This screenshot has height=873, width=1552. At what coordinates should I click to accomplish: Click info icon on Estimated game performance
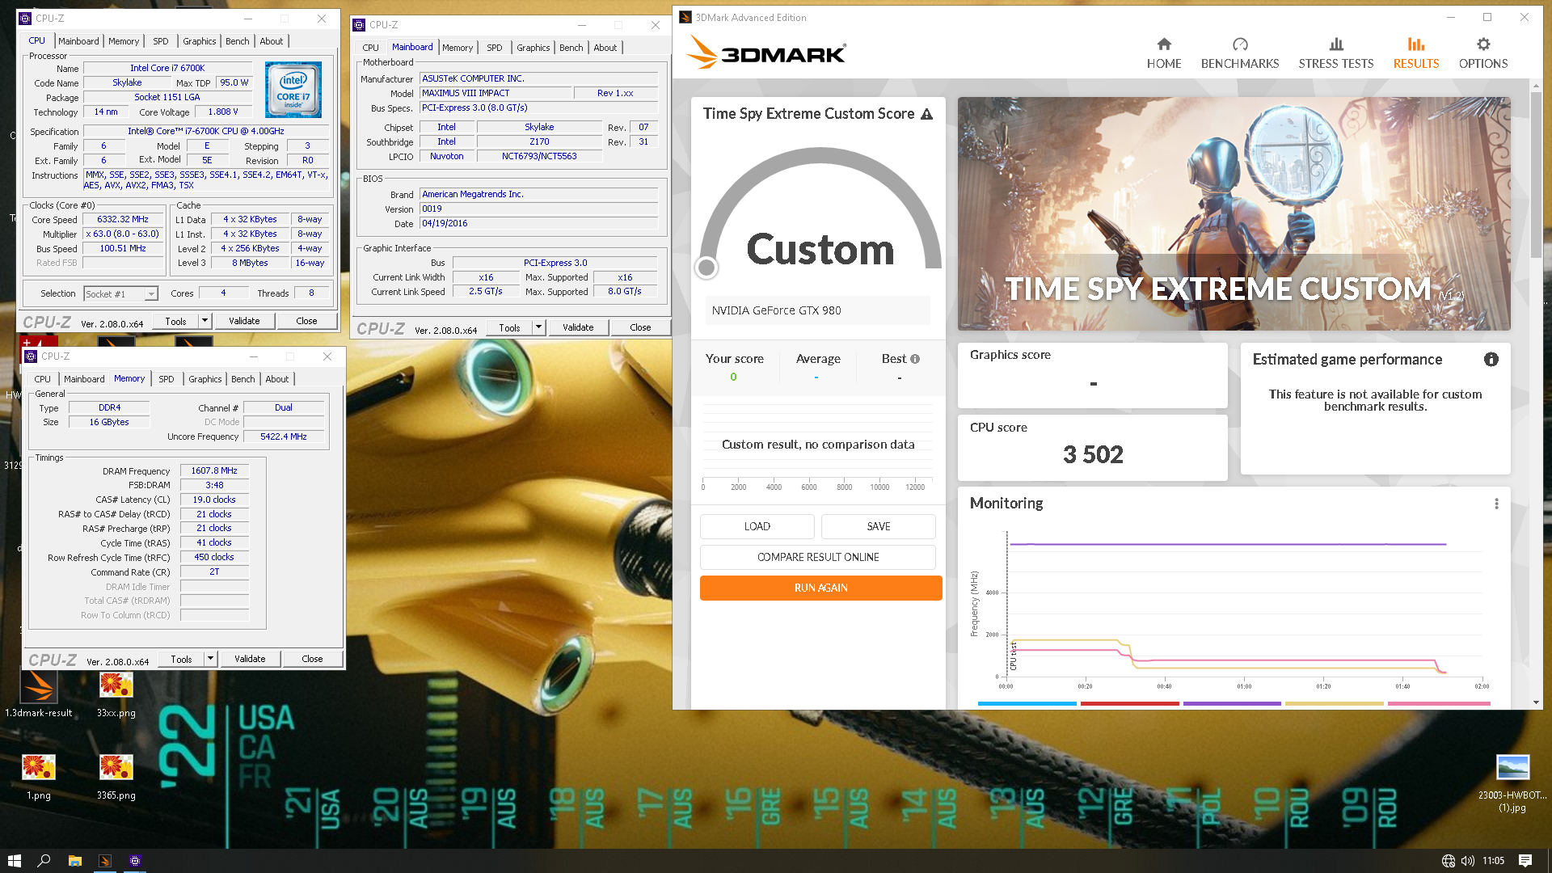(x=1491, y=360)
